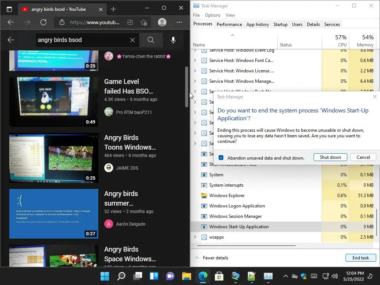Open the Windows Start menu

pos(105,276)
